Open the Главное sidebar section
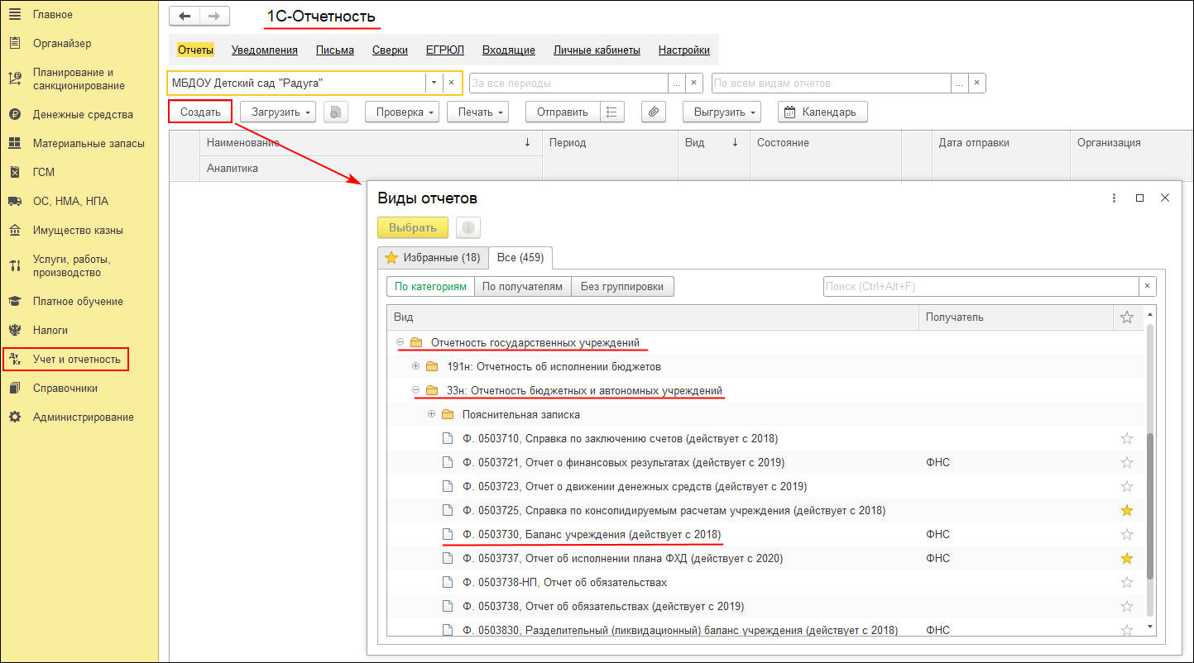 53,14
